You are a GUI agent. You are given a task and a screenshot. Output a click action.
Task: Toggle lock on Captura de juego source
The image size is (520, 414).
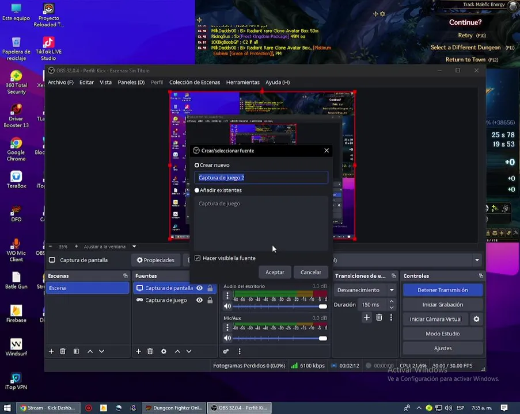pyautogui.click(x=210, y=300)
